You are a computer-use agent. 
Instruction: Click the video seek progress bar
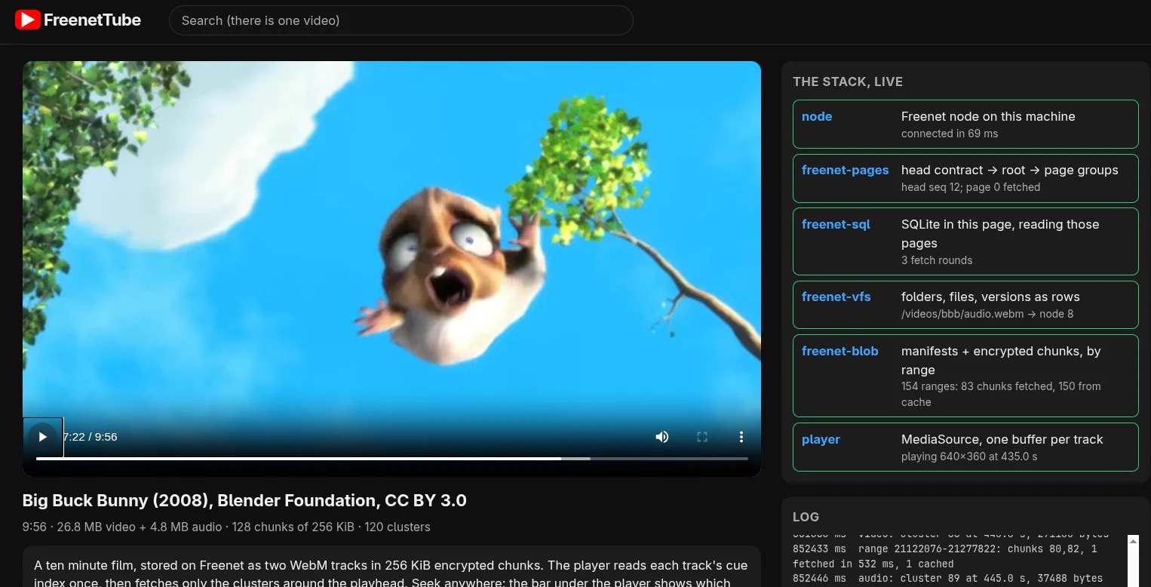pyautogui.click(x=392, y=459)
